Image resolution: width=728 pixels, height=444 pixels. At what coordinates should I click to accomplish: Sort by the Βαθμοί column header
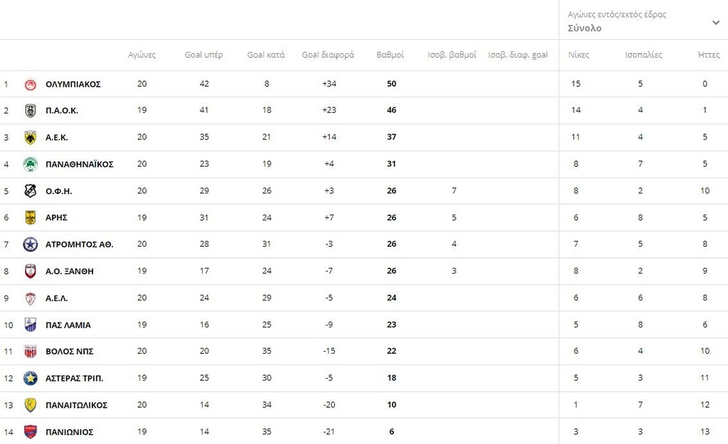390,55
